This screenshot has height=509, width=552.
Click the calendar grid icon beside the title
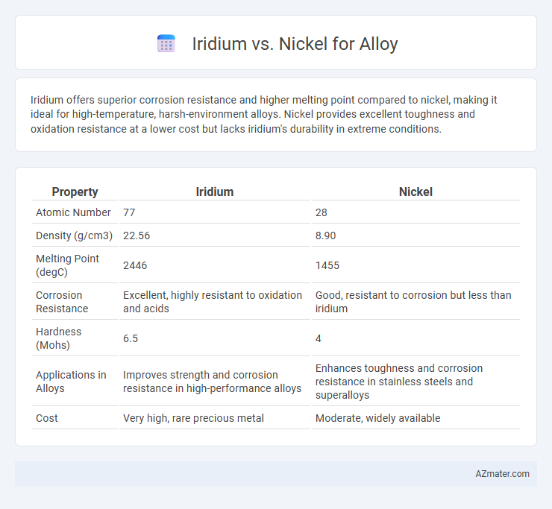click(x=166, y=43)
